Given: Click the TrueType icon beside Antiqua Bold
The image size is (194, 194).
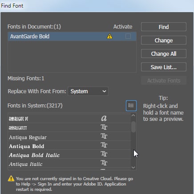Looking at the screenshot, I should pyautogui.click(x=104, y=145).
